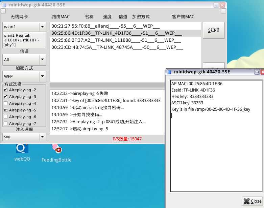
Task: Toggle the Aireplay-ng -3 checkbox
Action: point(5,97)
